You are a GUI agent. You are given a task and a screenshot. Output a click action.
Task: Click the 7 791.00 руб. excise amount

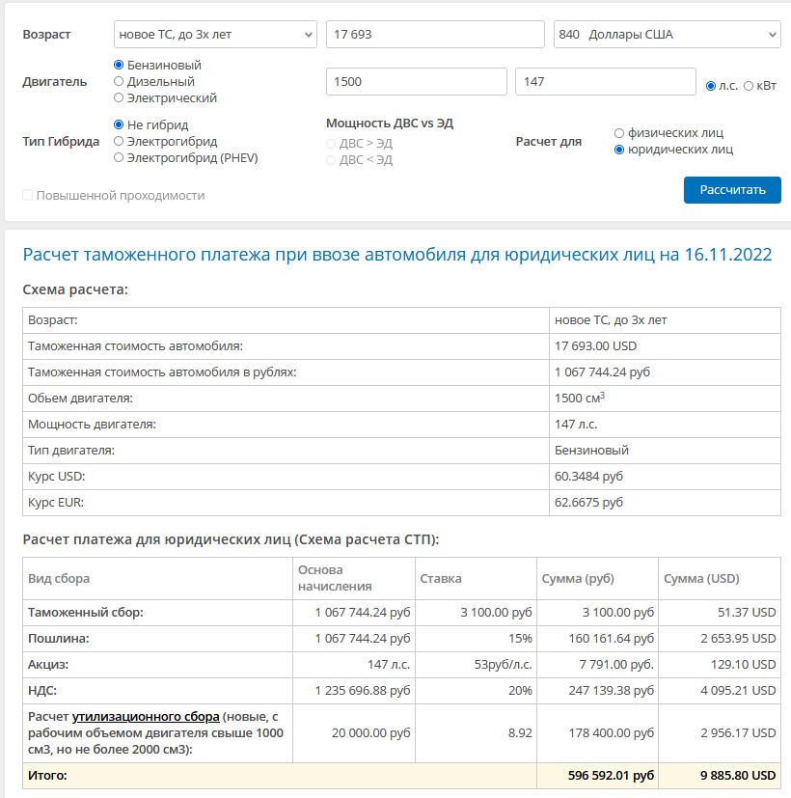(x=616, y=664)
